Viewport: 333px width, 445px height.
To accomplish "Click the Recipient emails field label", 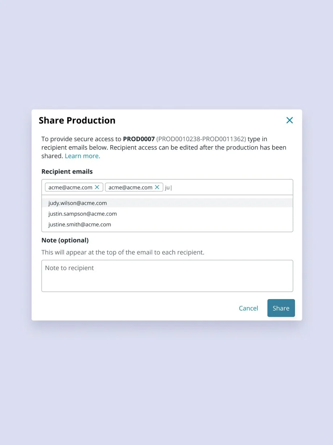I will pos(67,172).
